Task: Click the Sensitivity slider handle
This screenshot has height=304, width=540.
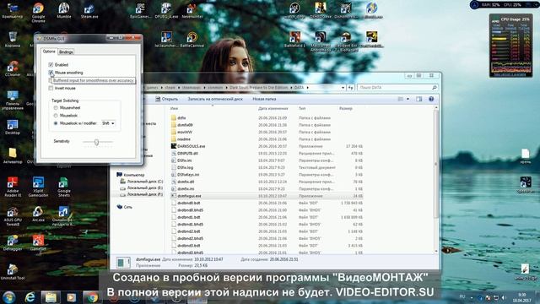Action: click(96, 142)
